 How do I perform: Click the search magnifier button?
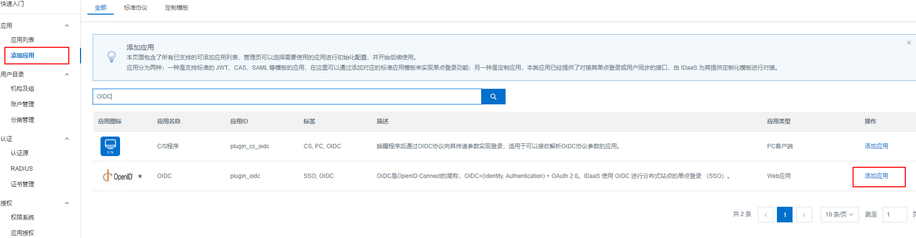(493, 97)
